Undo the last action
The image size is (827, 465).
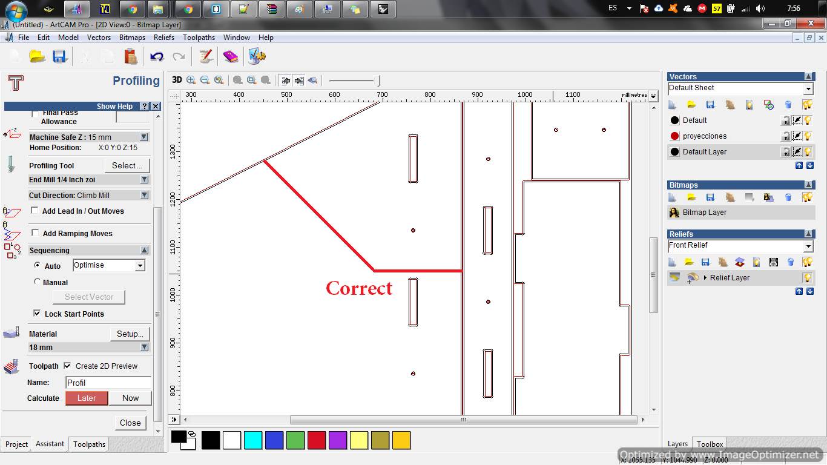(157, 57)
